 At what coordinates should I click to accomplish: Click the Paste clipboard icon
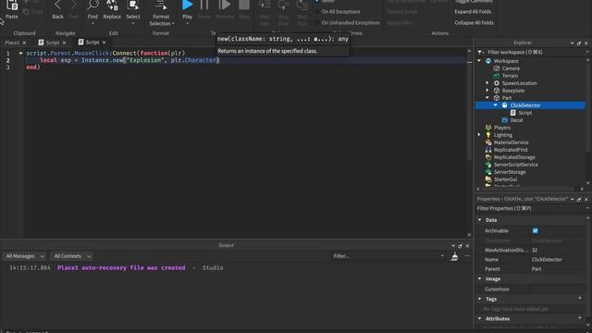coord(12,6)
